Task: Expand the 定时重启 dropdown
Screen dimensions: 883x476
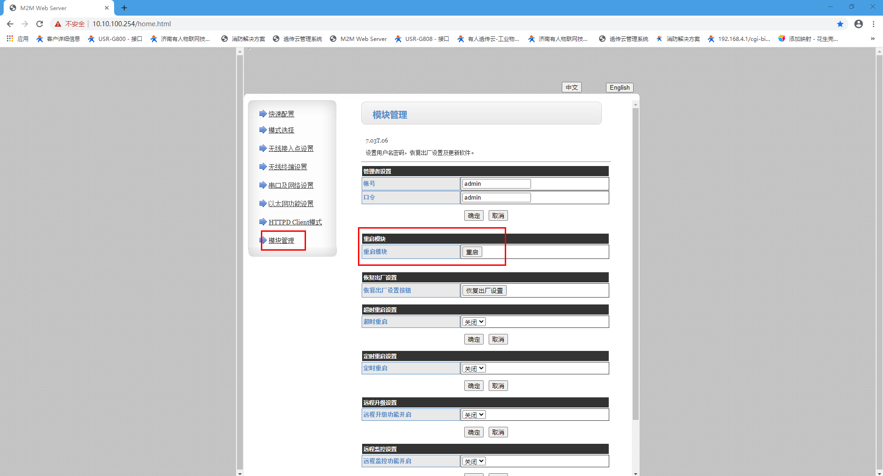Action: click(x=474, y=368)
